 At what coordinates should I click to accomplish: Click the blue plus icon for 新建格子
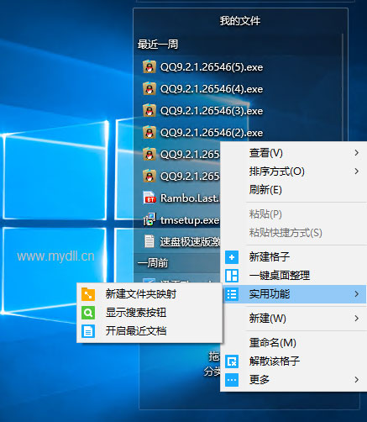(x=232, y=257)
